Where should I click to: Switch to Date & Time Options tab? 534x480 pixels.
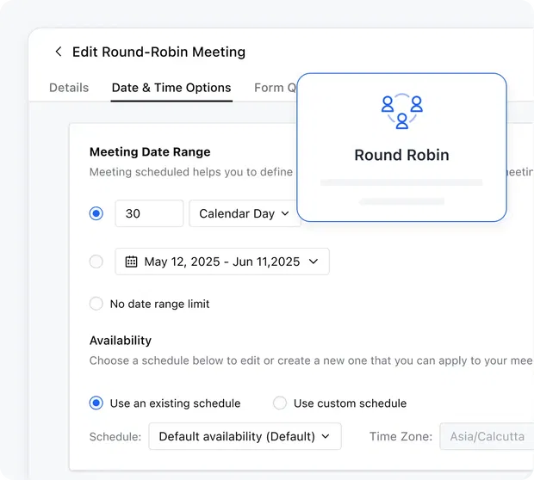(x=171, y=88)
